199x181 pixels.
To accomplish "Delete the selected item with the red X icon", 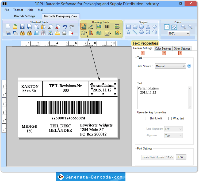I will coord(58,27).
